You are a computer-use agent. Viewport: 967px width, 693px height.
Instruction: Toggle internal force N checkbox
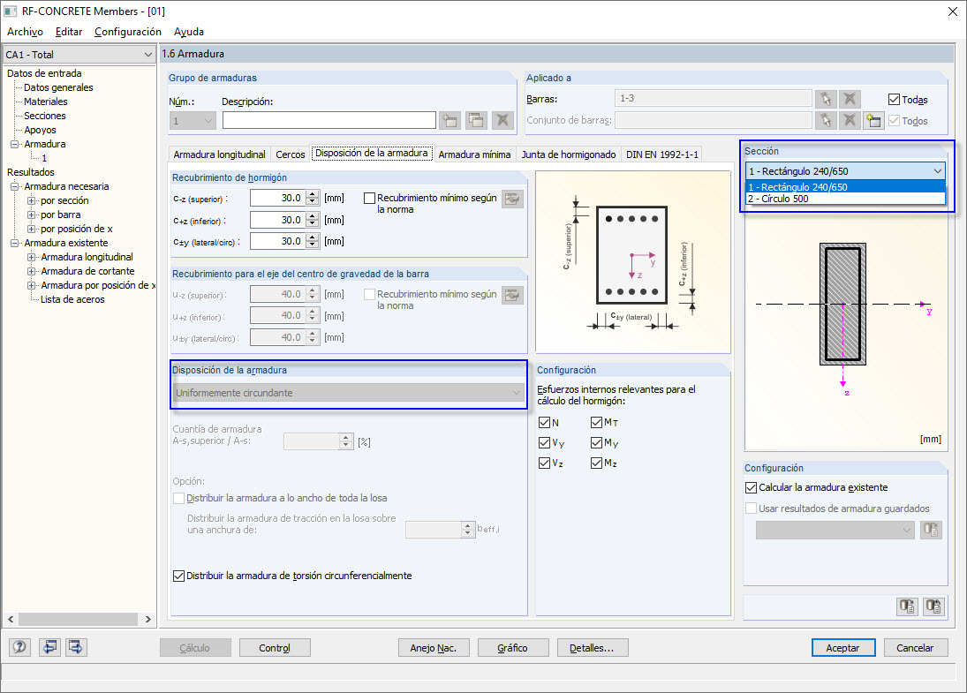(x=544, y=422)
